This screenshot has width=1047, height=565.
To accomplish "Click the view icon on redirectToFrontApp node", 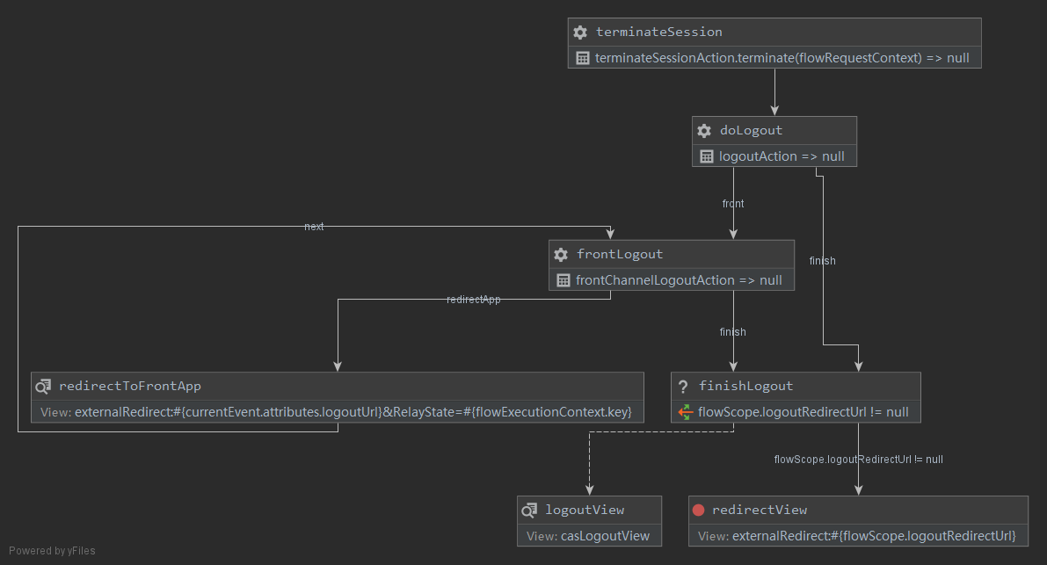I will 43,386.
